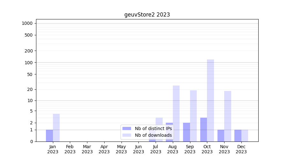
Task: Click the November distinct IPs bar
Action: coord(221,135)
